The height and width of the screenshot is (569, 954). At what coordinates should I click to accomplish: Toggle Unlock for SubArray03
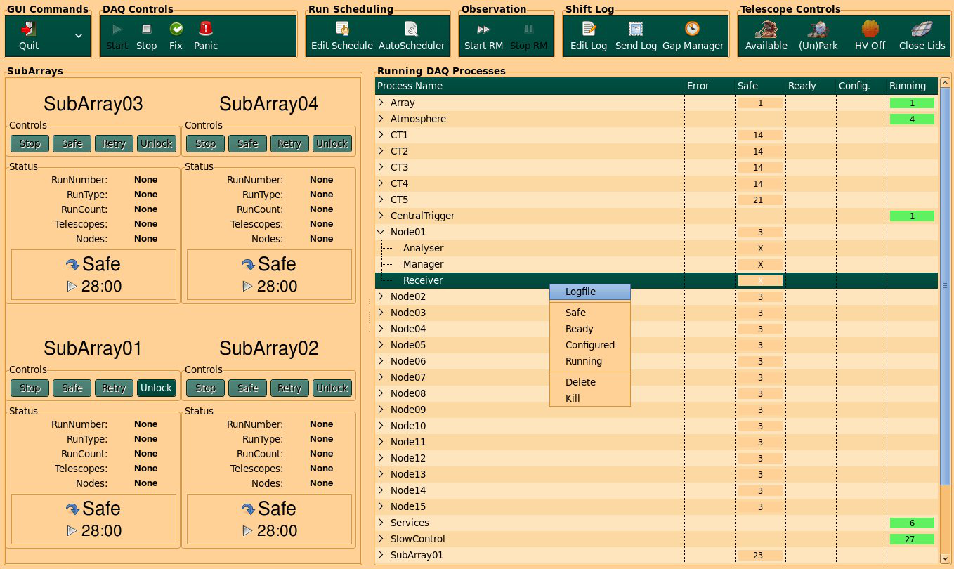coord(156,143)
